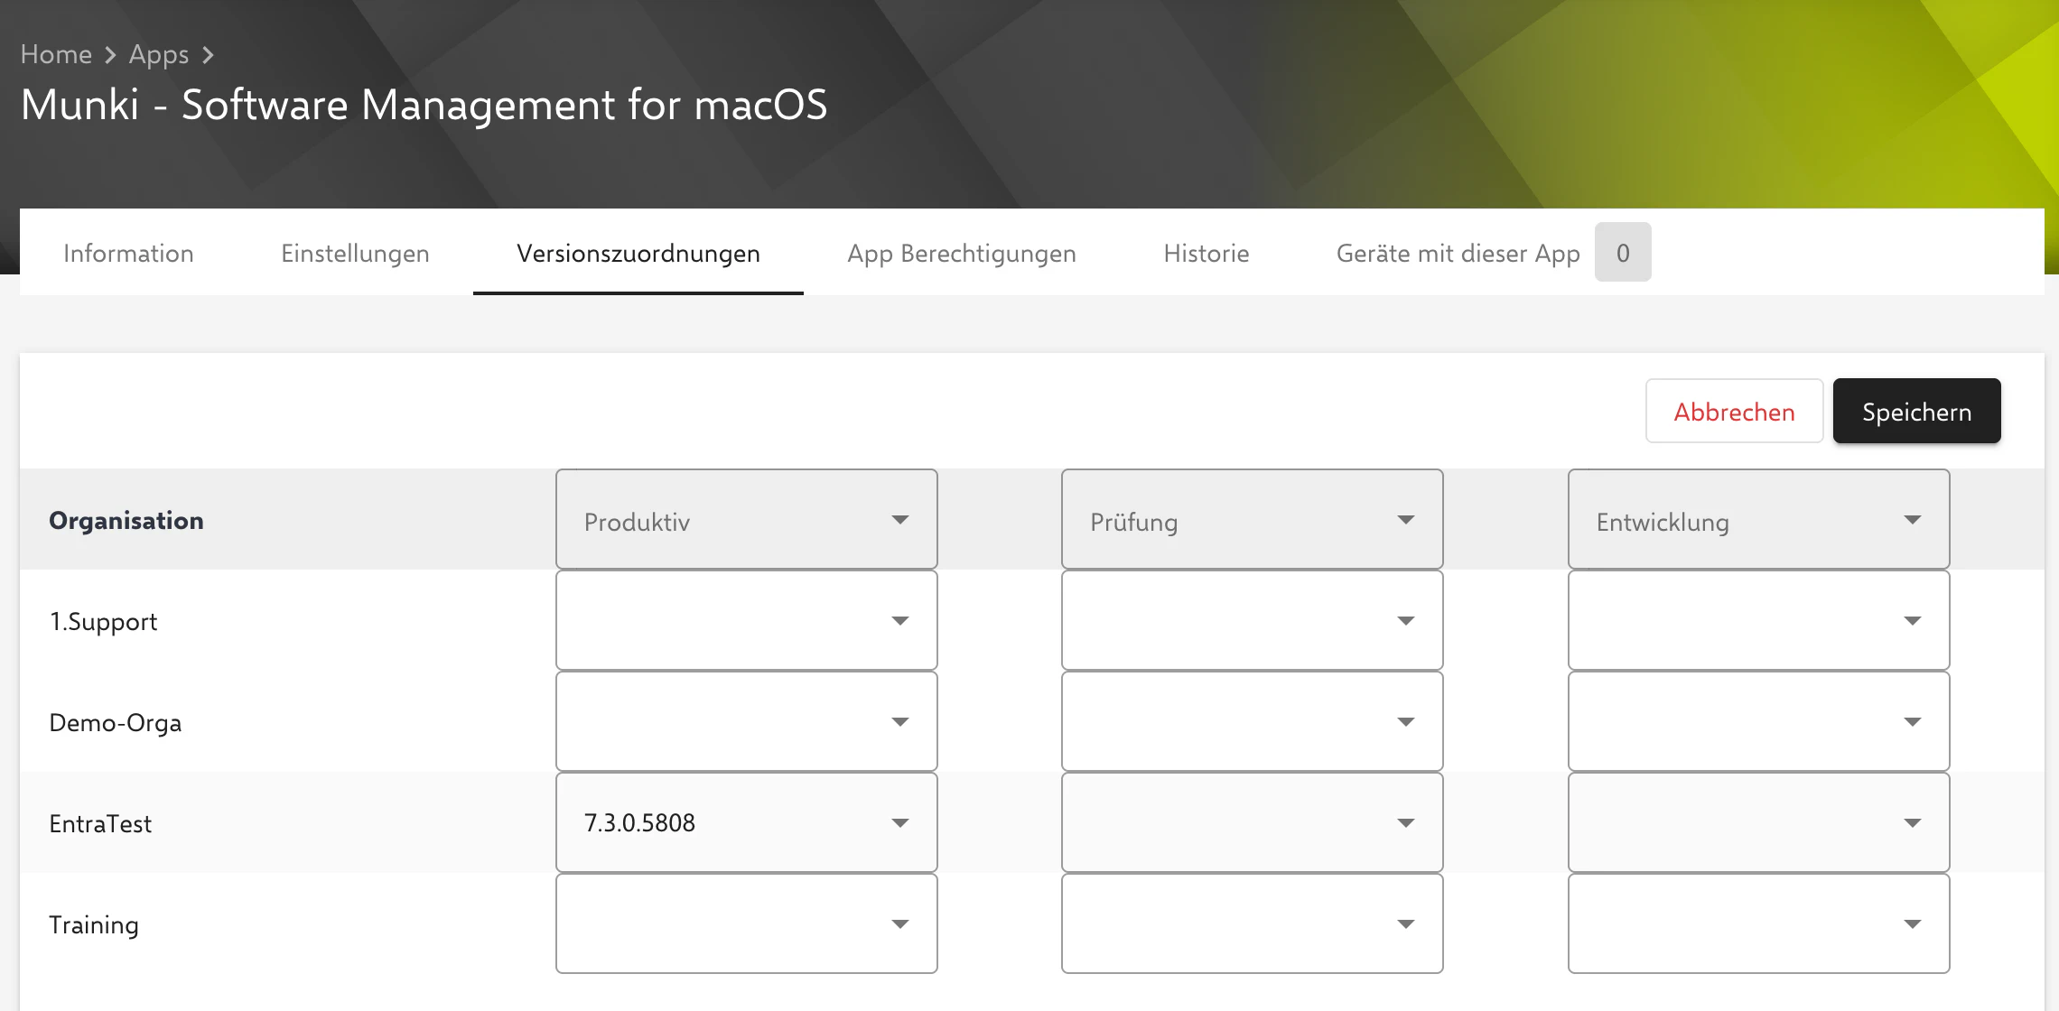Open Demo-Orga Produktiv version dropdown
Image resolution: width=2059 pixels, height=1011 pixels.
coord(747,721)
